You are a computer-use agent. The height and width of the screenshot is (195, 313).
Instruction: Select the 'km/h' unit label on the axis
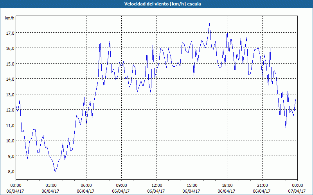(x=10, y=18)
